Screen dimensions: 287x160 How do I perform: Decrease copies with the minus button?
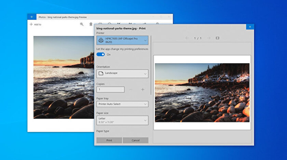click(131, 89)
